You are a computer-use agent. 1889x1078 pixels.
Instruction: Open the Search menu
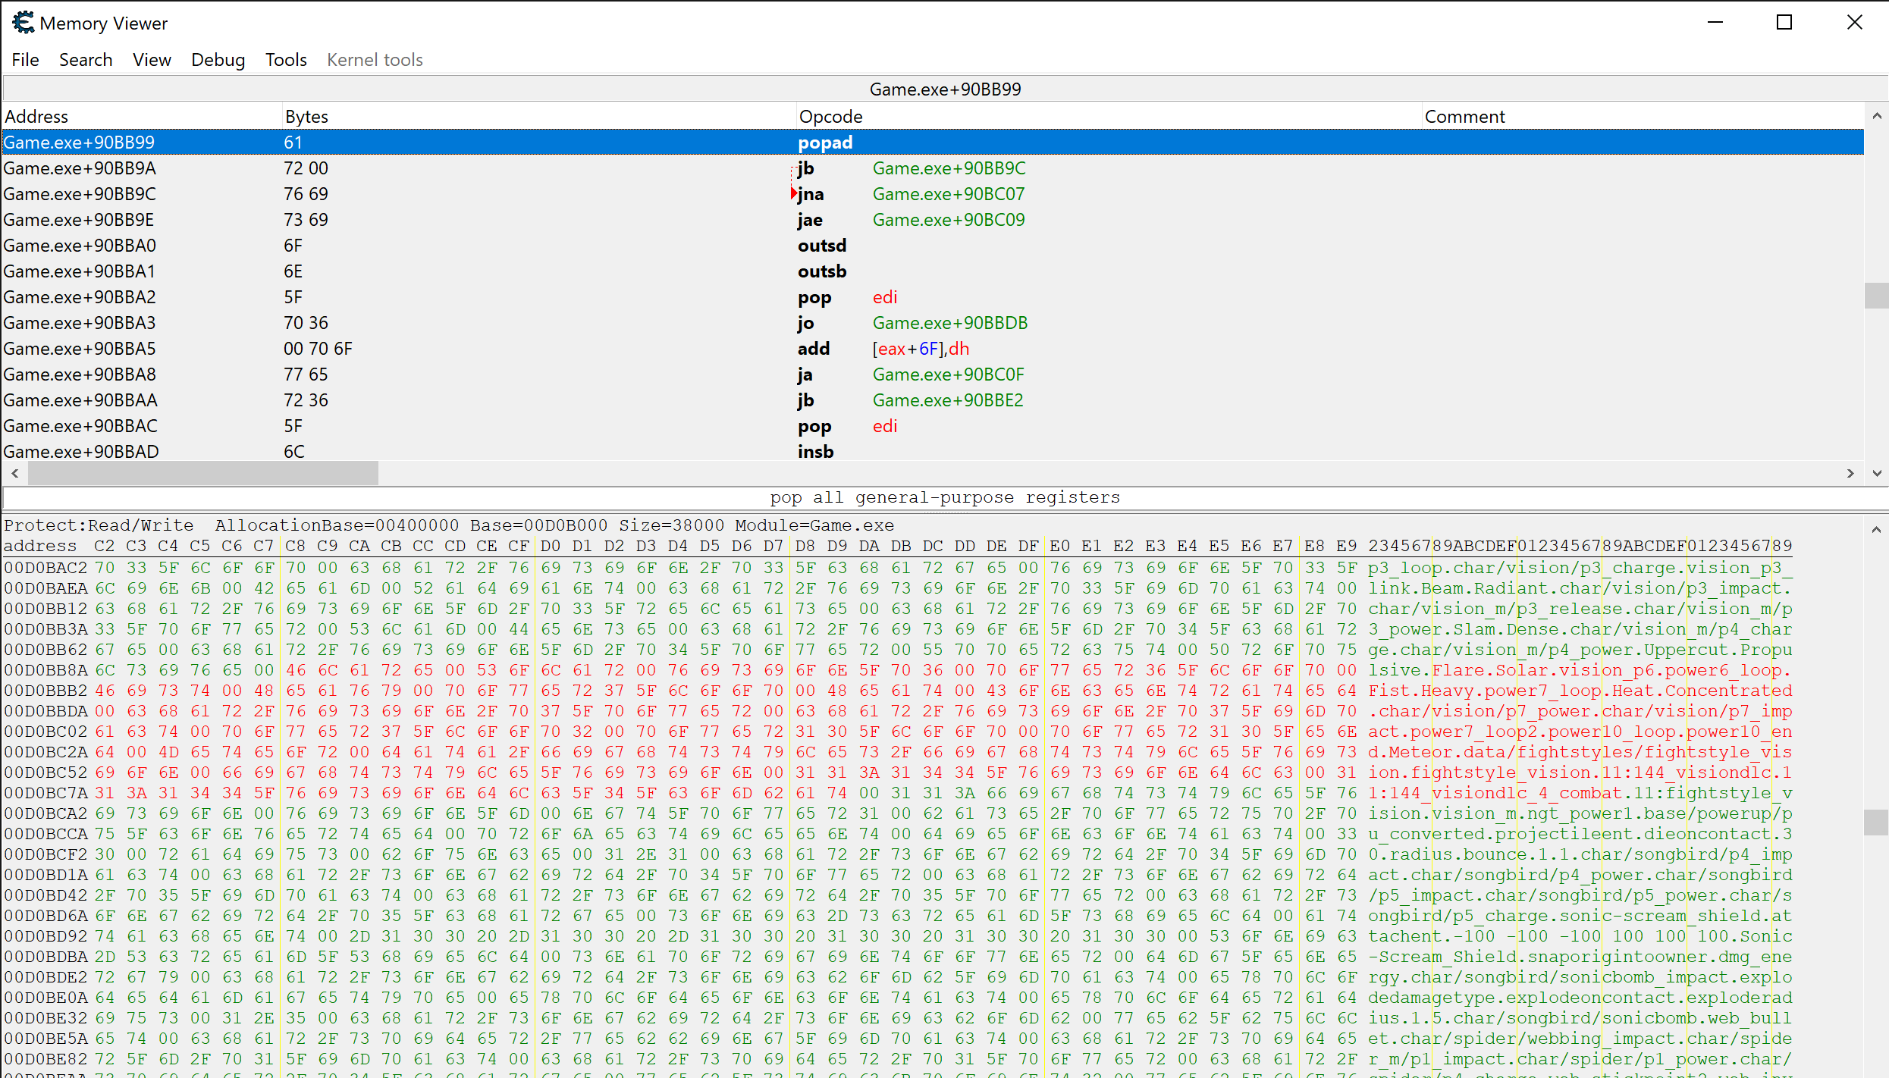86,60
